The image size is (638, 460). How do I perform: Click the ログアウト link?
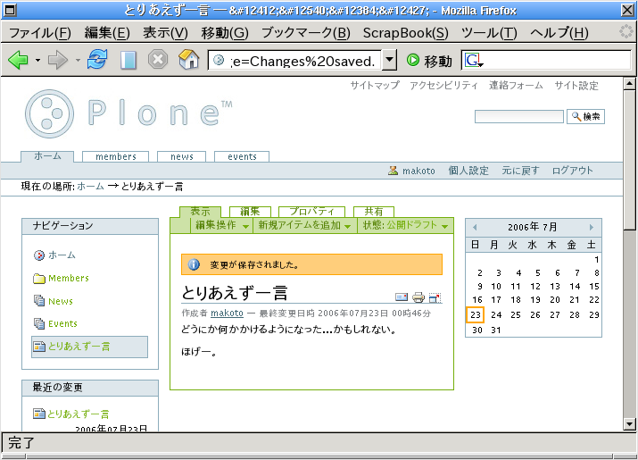coord(572,171)
